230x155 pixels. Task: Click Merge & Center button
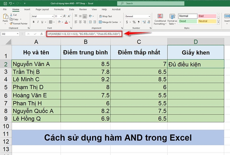(x=108, y=22)
